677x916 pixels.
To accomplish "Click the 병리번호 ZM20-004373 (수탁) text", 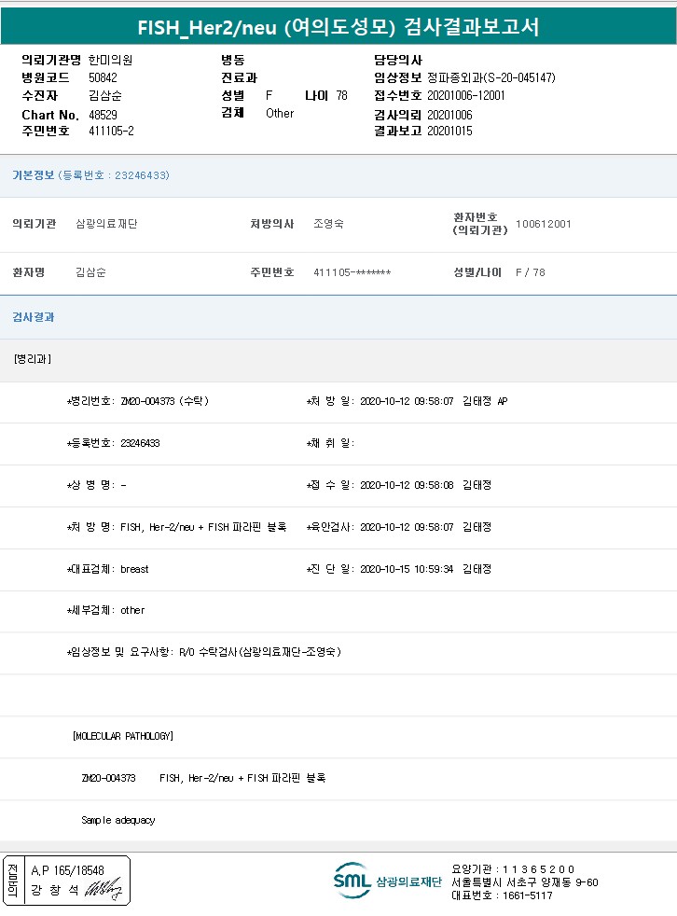I will tap(164, 401).
